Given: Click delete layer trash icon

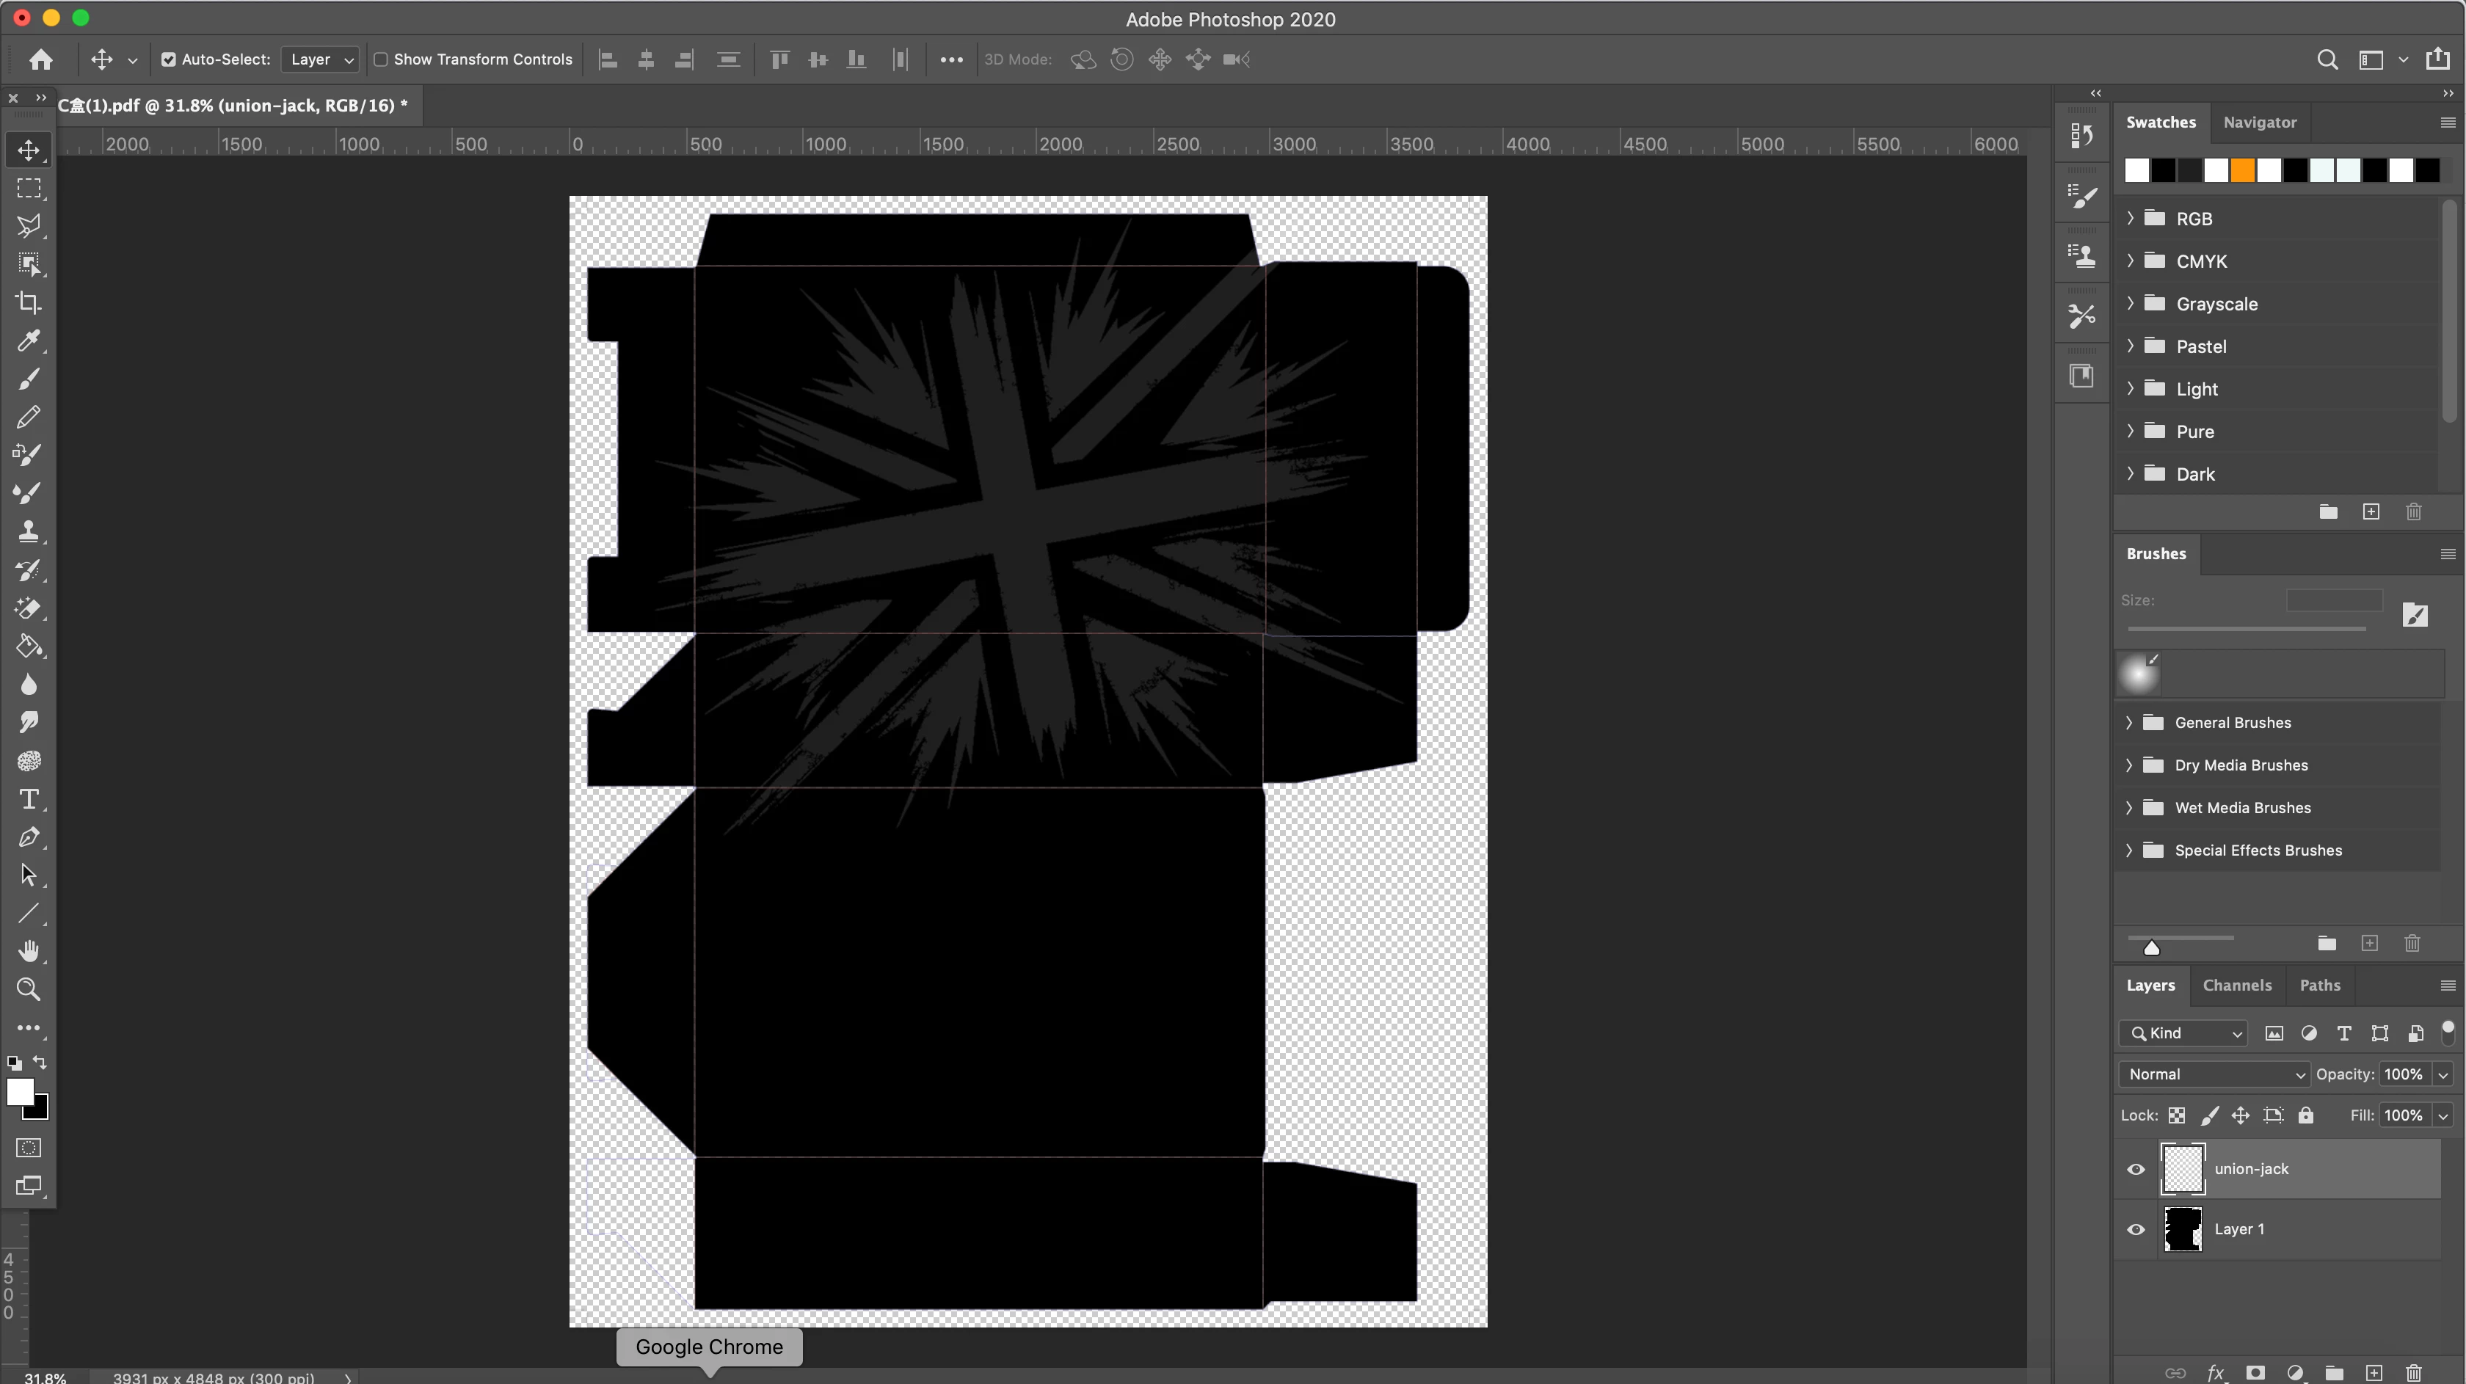Looking at the screenshot, I should (x=2413, y=1372).
